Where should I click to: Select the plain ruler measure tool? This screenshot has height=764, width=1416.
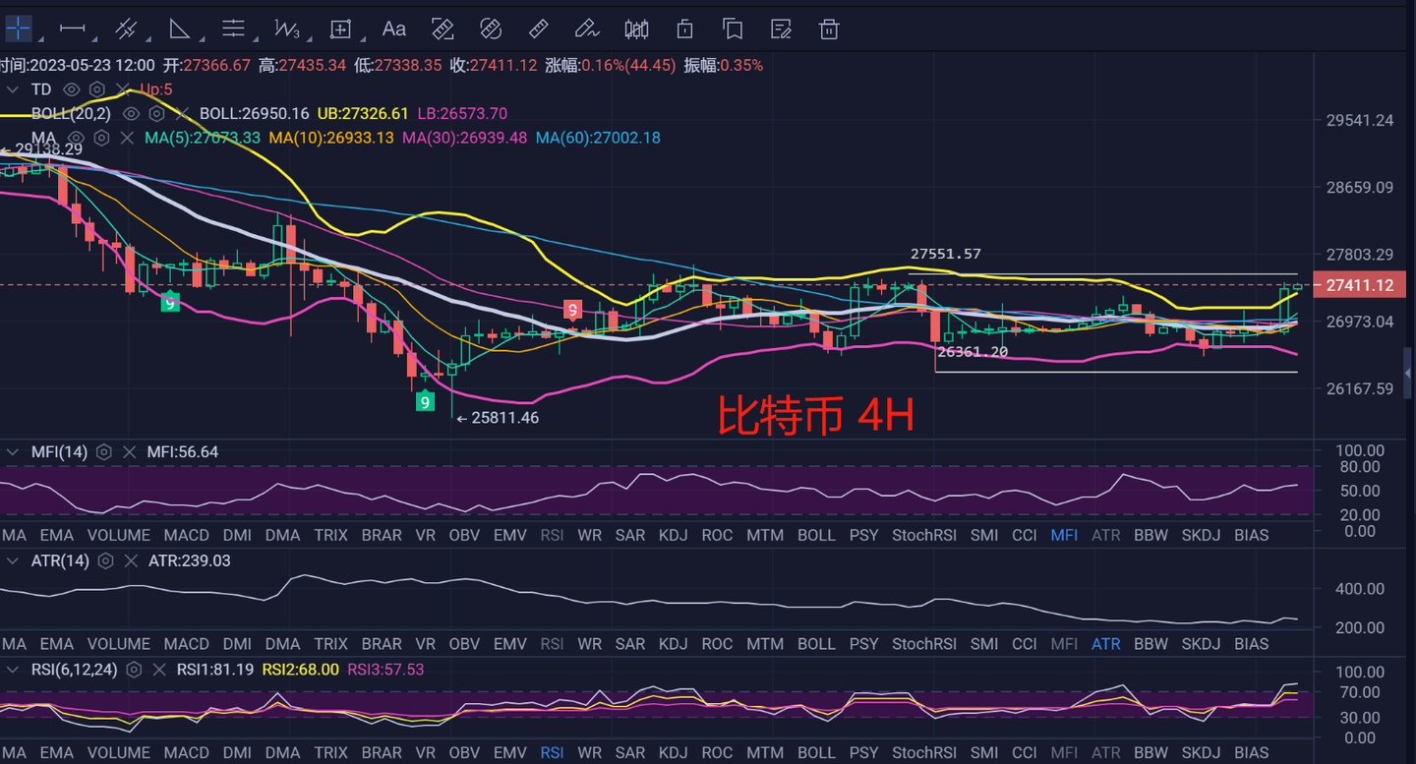(x=539, y=29)
